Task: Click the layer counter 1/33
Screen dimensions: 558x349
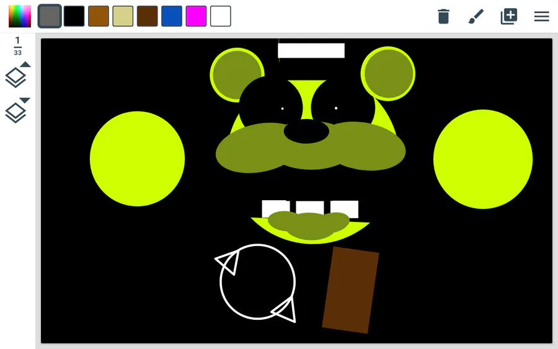Action: pyautogui.click(x=17, y=46)
